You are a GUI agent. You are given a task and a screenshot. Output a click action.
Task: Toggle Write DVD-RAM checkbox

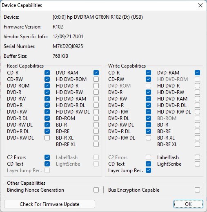197,72
